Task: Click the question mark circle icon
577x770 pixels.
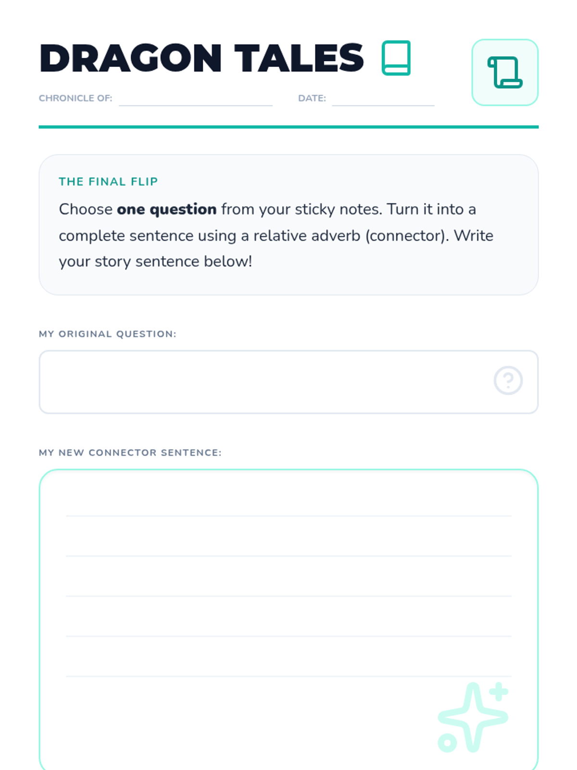Action: 508,381
